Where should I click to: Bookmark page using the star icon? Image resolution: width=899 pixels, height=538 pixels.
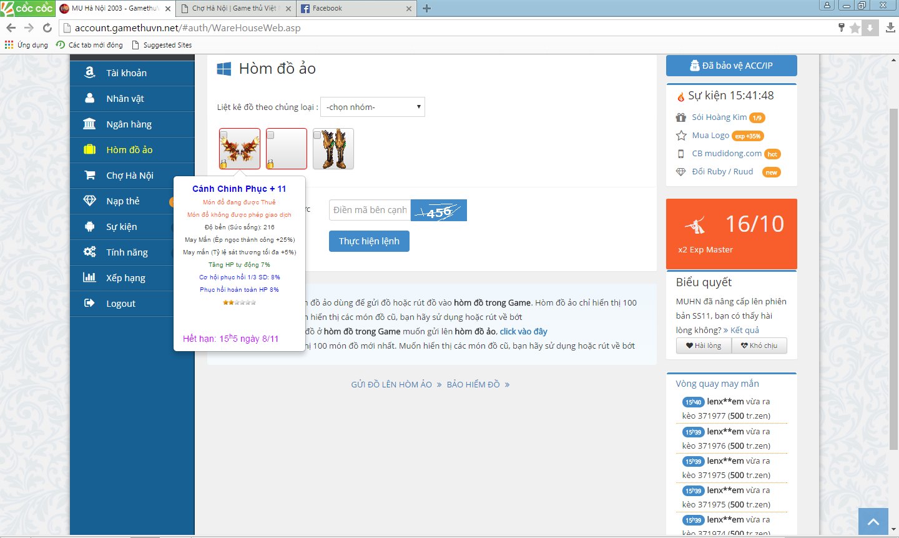tap(855, 27)
